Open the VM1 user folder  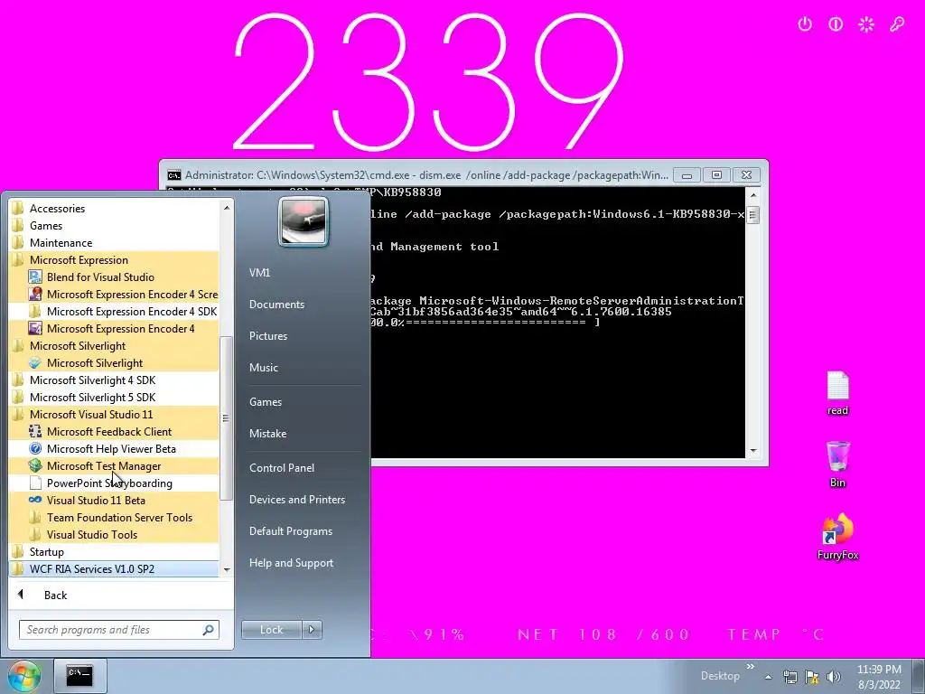tap(259, 273)
